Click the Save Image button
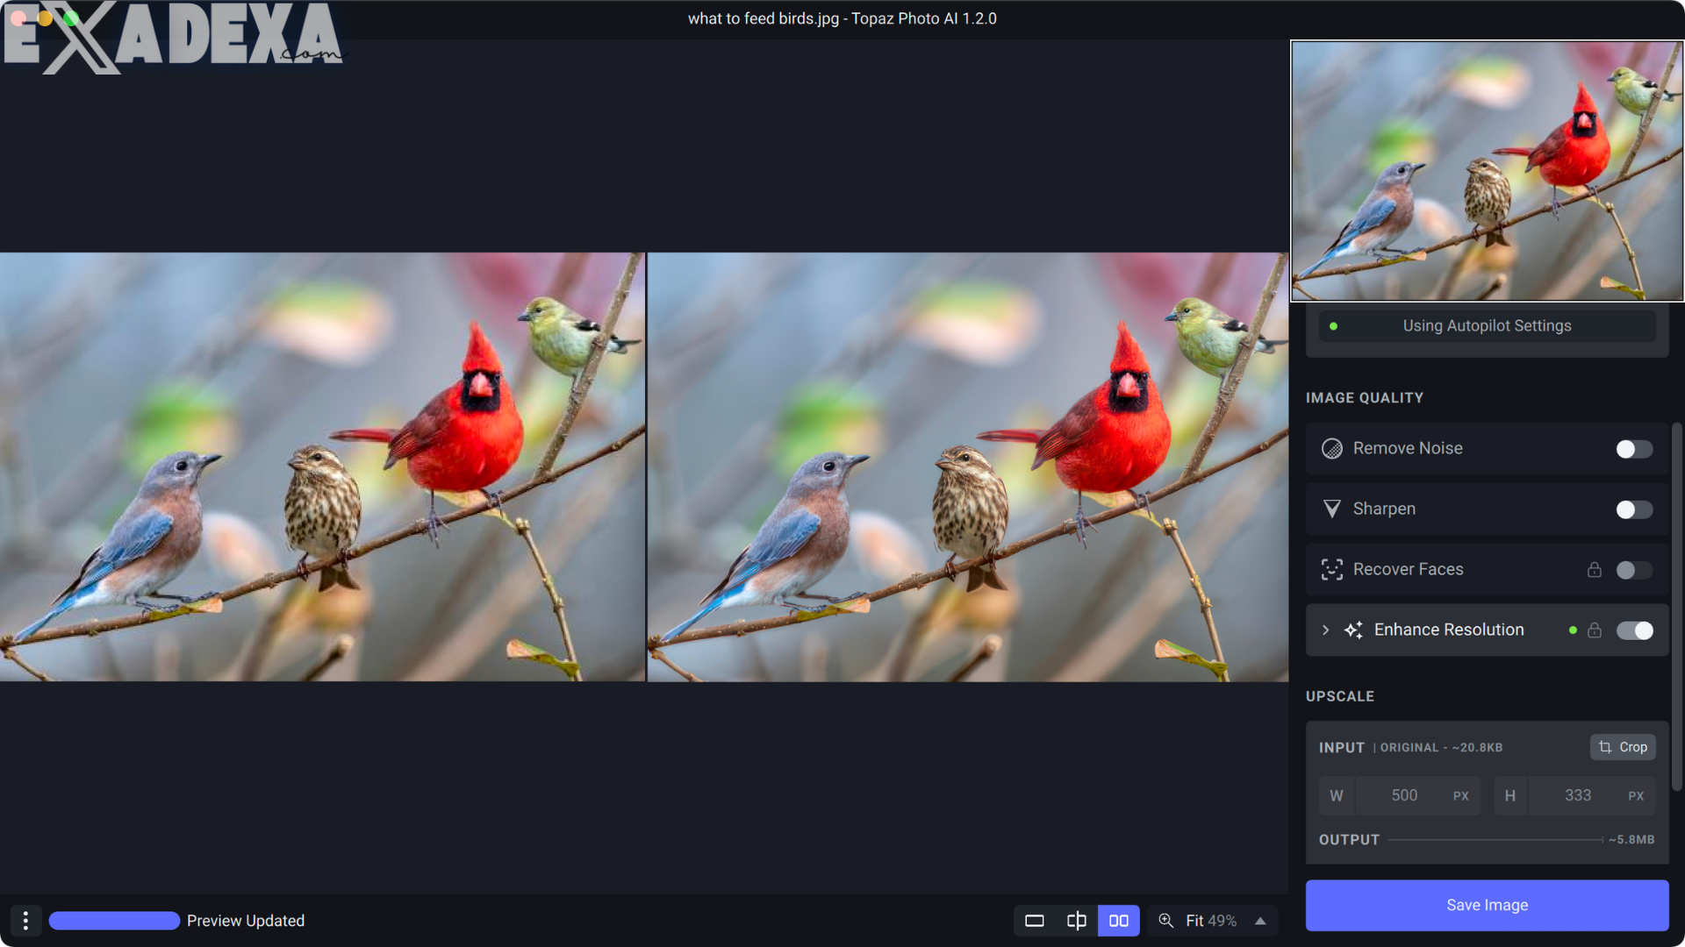The image size is (1685, 947). pyautogui.click(x=1487, y=905)
